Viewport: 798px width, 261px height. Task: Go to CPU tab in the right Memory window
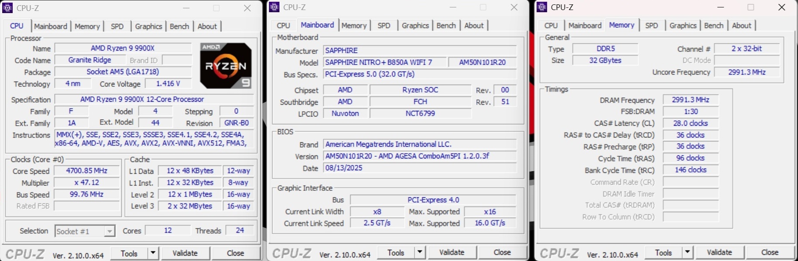(551, 25)
